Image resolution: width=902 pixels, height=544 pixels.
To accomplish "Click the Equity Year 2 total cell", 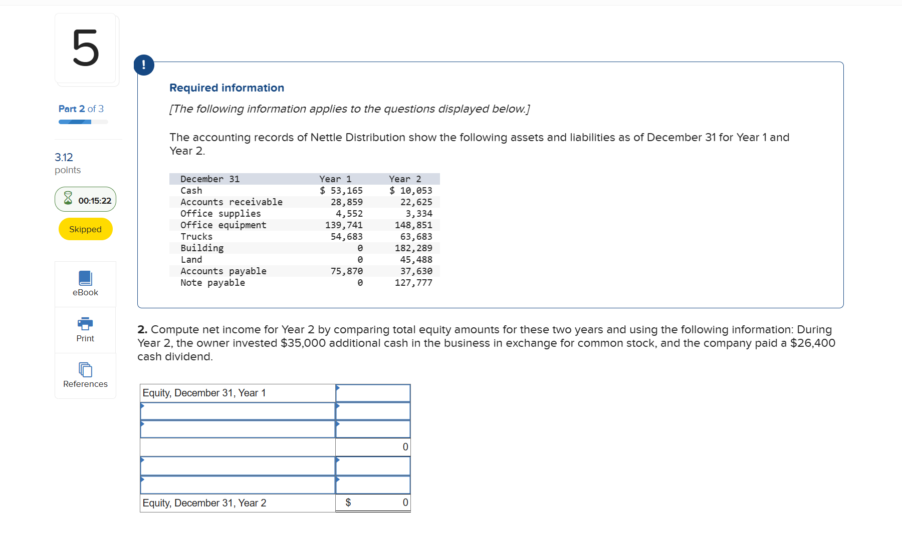I will (373, 502).
